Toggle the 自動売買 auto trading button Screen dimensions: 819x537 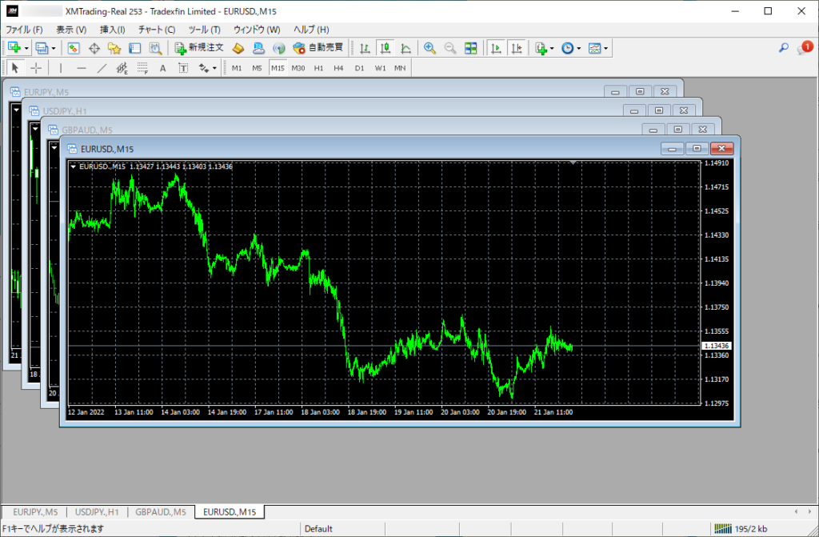(x=318, y=48)
